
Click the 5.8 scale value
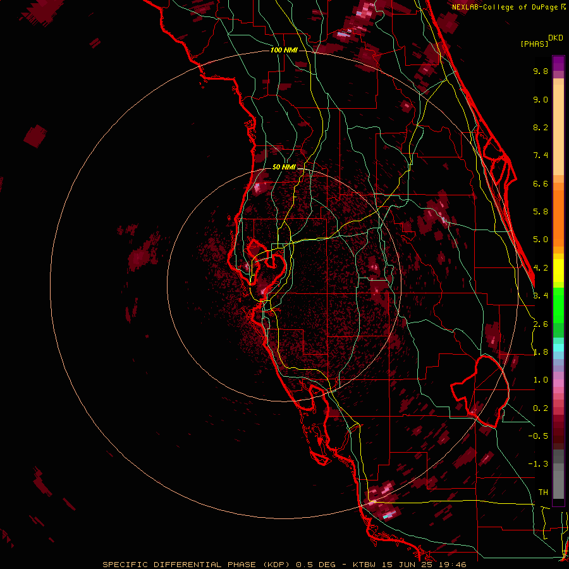pyautogui.click(x=541, y=212)
